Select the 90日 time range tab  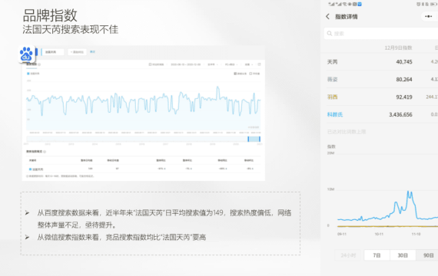pos(427,255)
